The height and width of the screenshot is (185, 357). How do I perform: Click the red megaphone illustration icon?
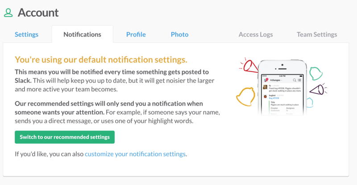click(249, 66)
